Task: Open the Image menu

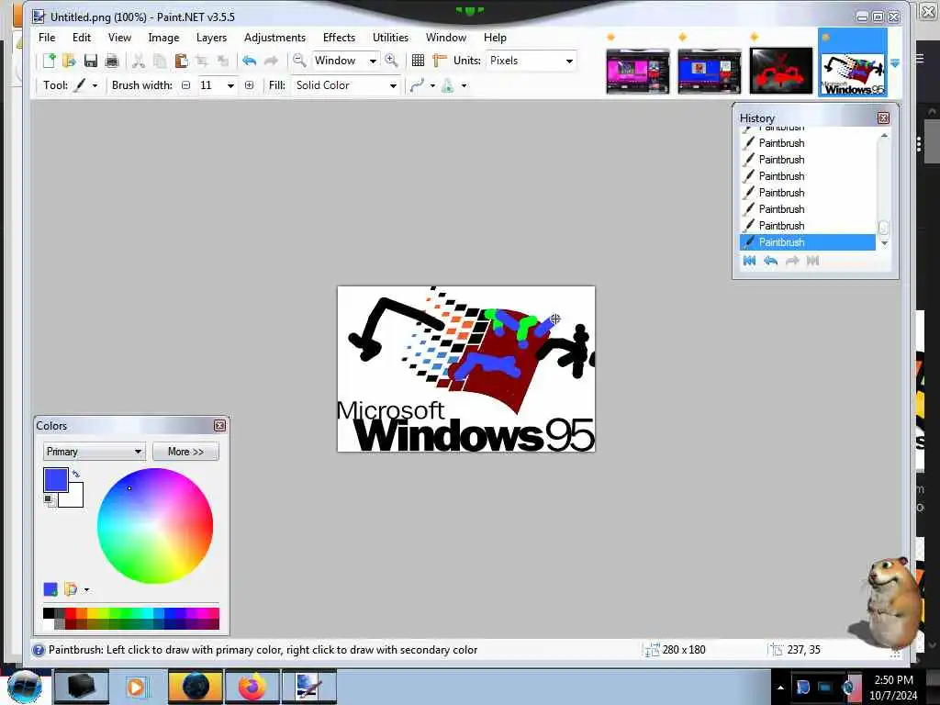Action: tap(163, 37)
